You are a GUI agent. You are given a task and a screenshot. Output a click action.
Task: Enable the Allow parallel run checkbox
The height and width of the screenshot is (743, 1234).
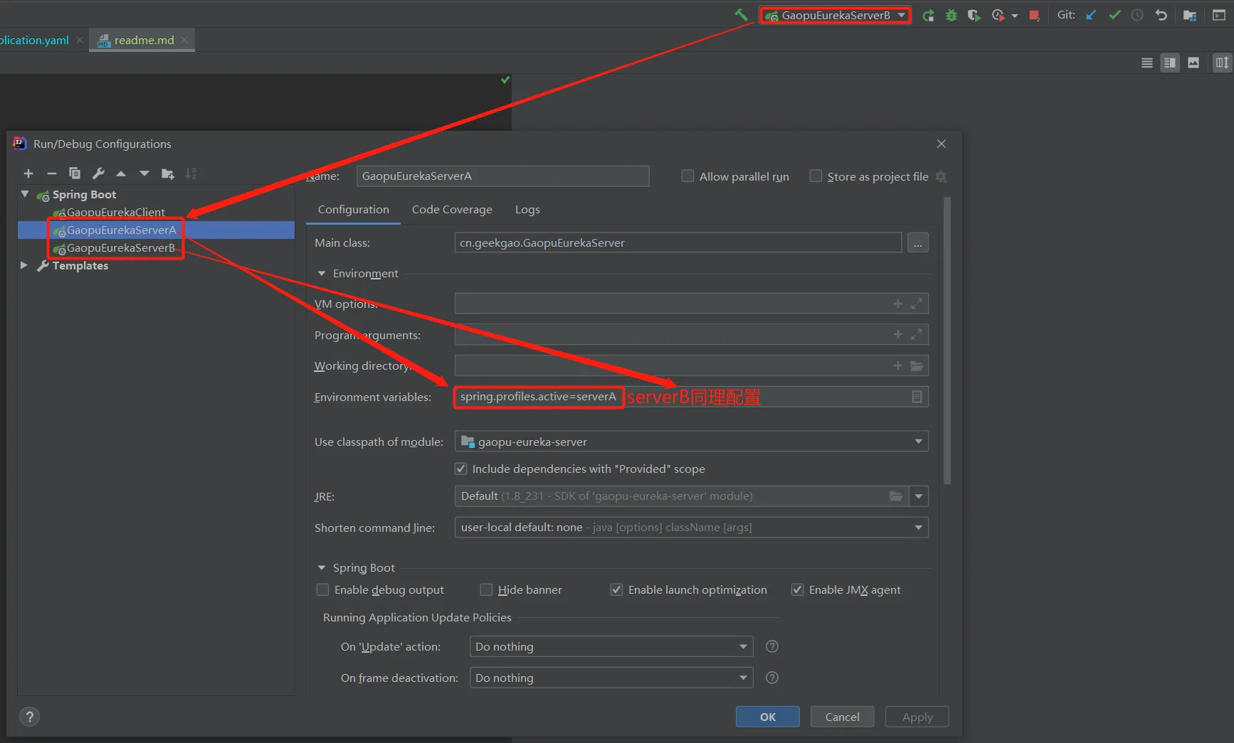click(x=687, y=176)
